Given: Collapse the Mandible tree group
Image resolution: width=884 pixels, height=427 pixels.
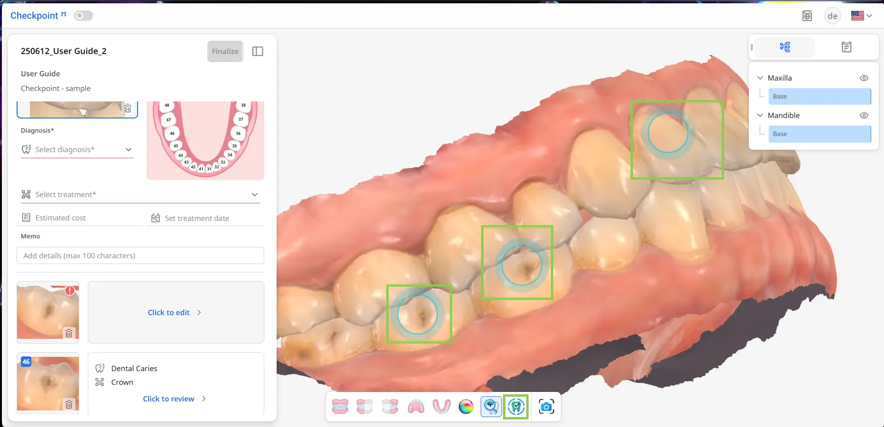Looking at the screenshot, I should [x=760, y=115].
